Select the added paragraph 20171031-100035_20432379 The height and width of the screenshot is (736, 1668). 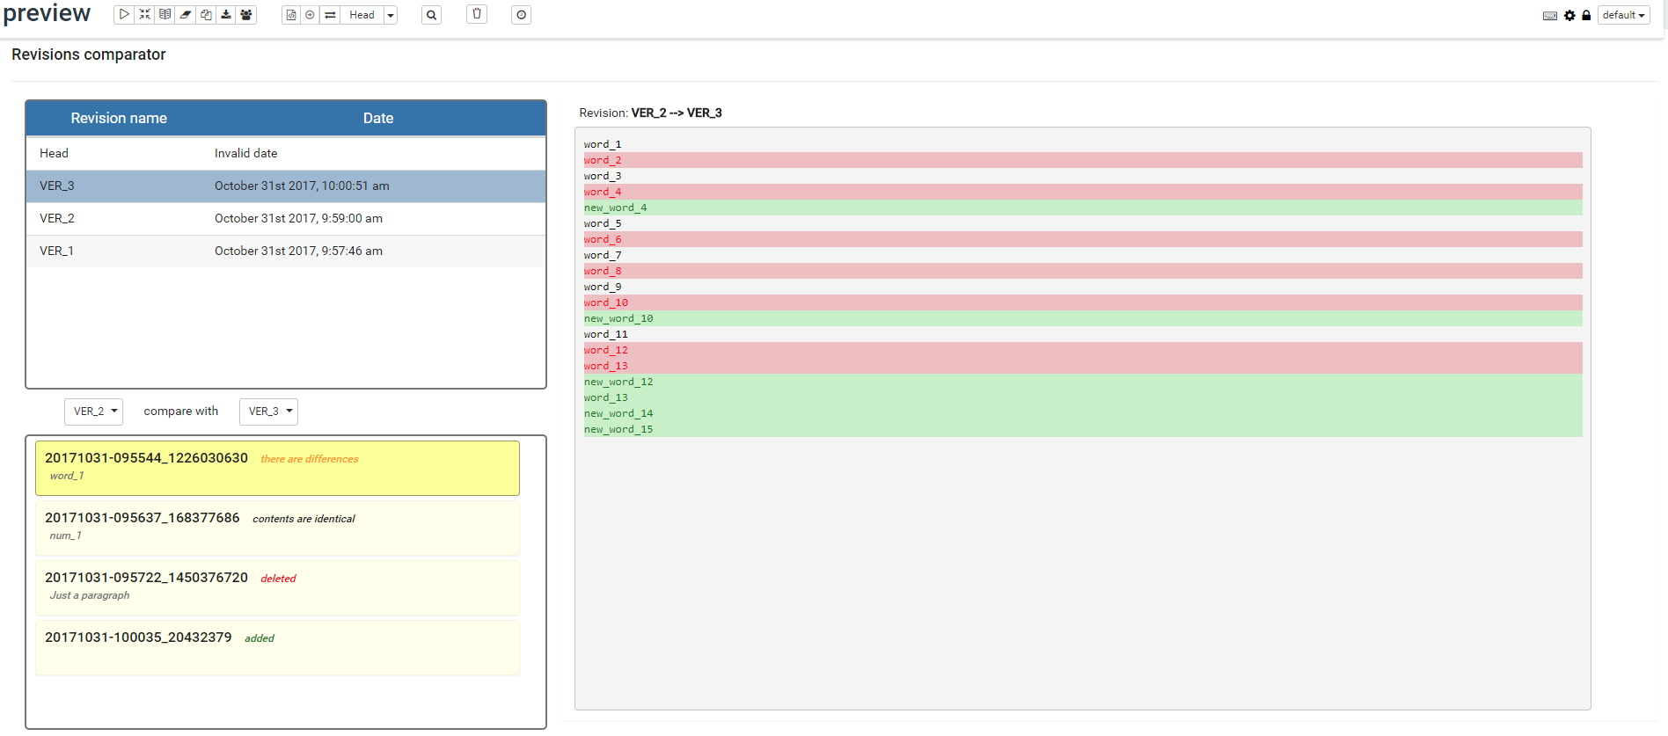pyautogui.click(x=277, y=646)
